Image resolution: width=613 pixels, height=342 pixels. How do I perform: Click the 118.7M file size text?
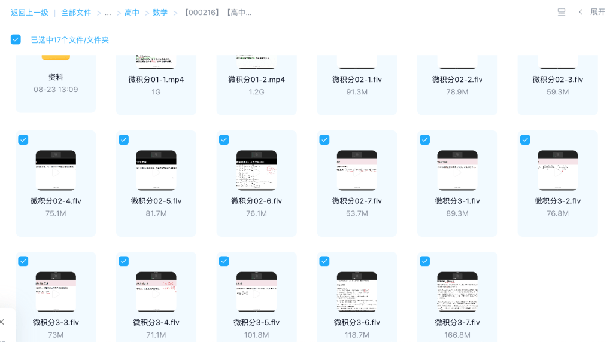(x=357, y=335)
